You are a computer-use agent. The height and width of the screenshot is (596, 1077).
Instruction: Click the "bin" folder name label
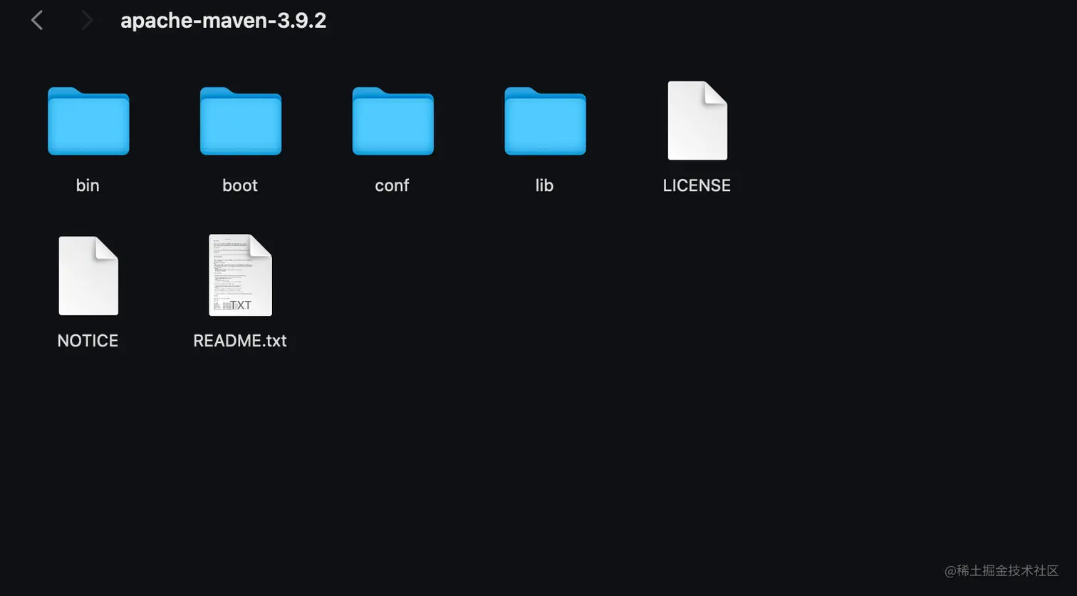tap(88, 185)
